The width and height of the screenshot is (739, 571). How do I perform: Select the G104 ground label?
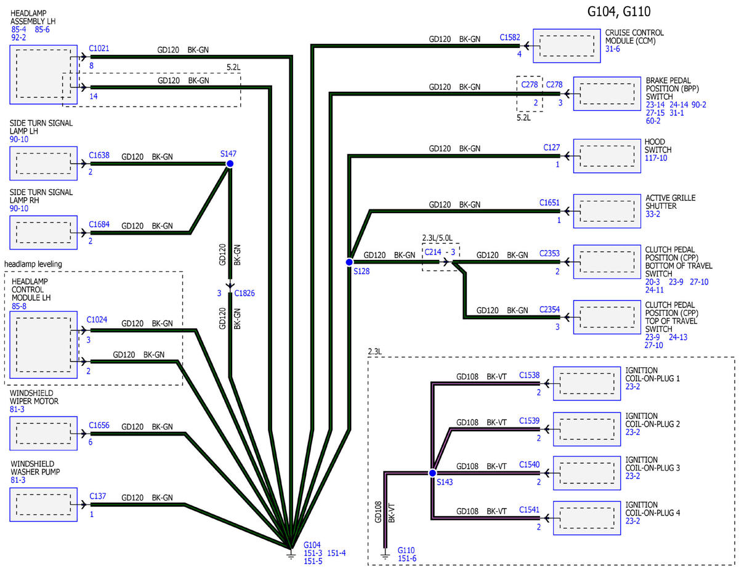tap(312, 545)
